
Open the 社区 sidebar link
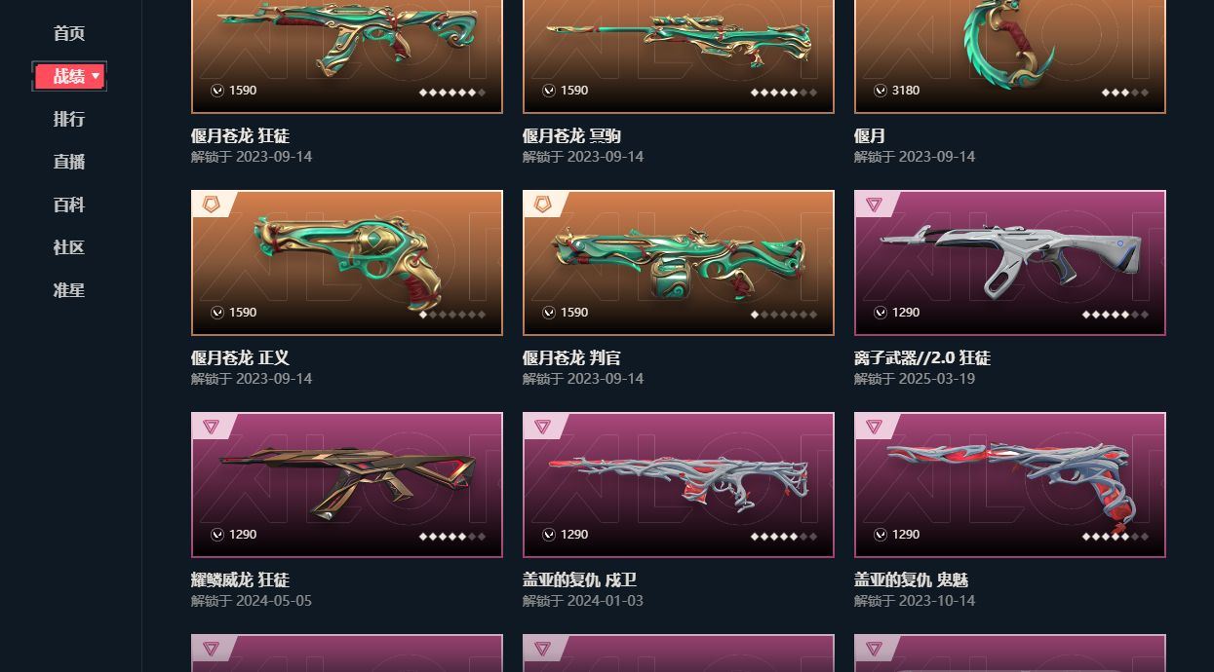pyautogui.click(x=69, y=248)
